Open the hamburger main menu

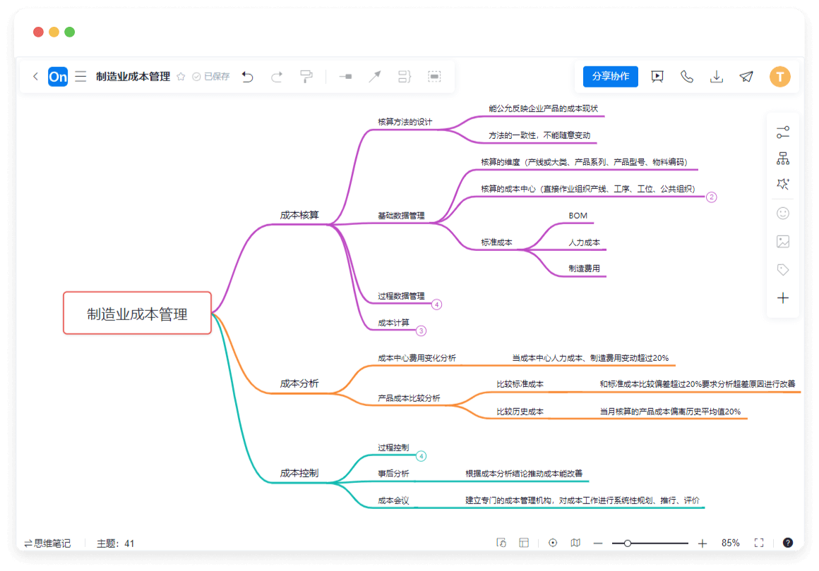click(x=81, y=76)
